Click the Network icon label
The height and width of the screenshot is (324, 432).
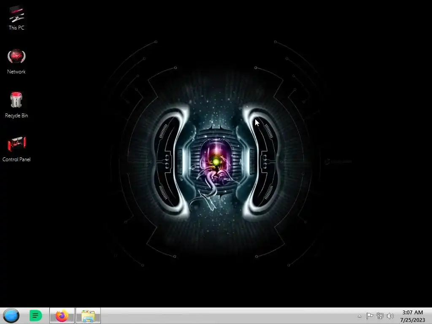pyautogui.click(x=16, y=72)
